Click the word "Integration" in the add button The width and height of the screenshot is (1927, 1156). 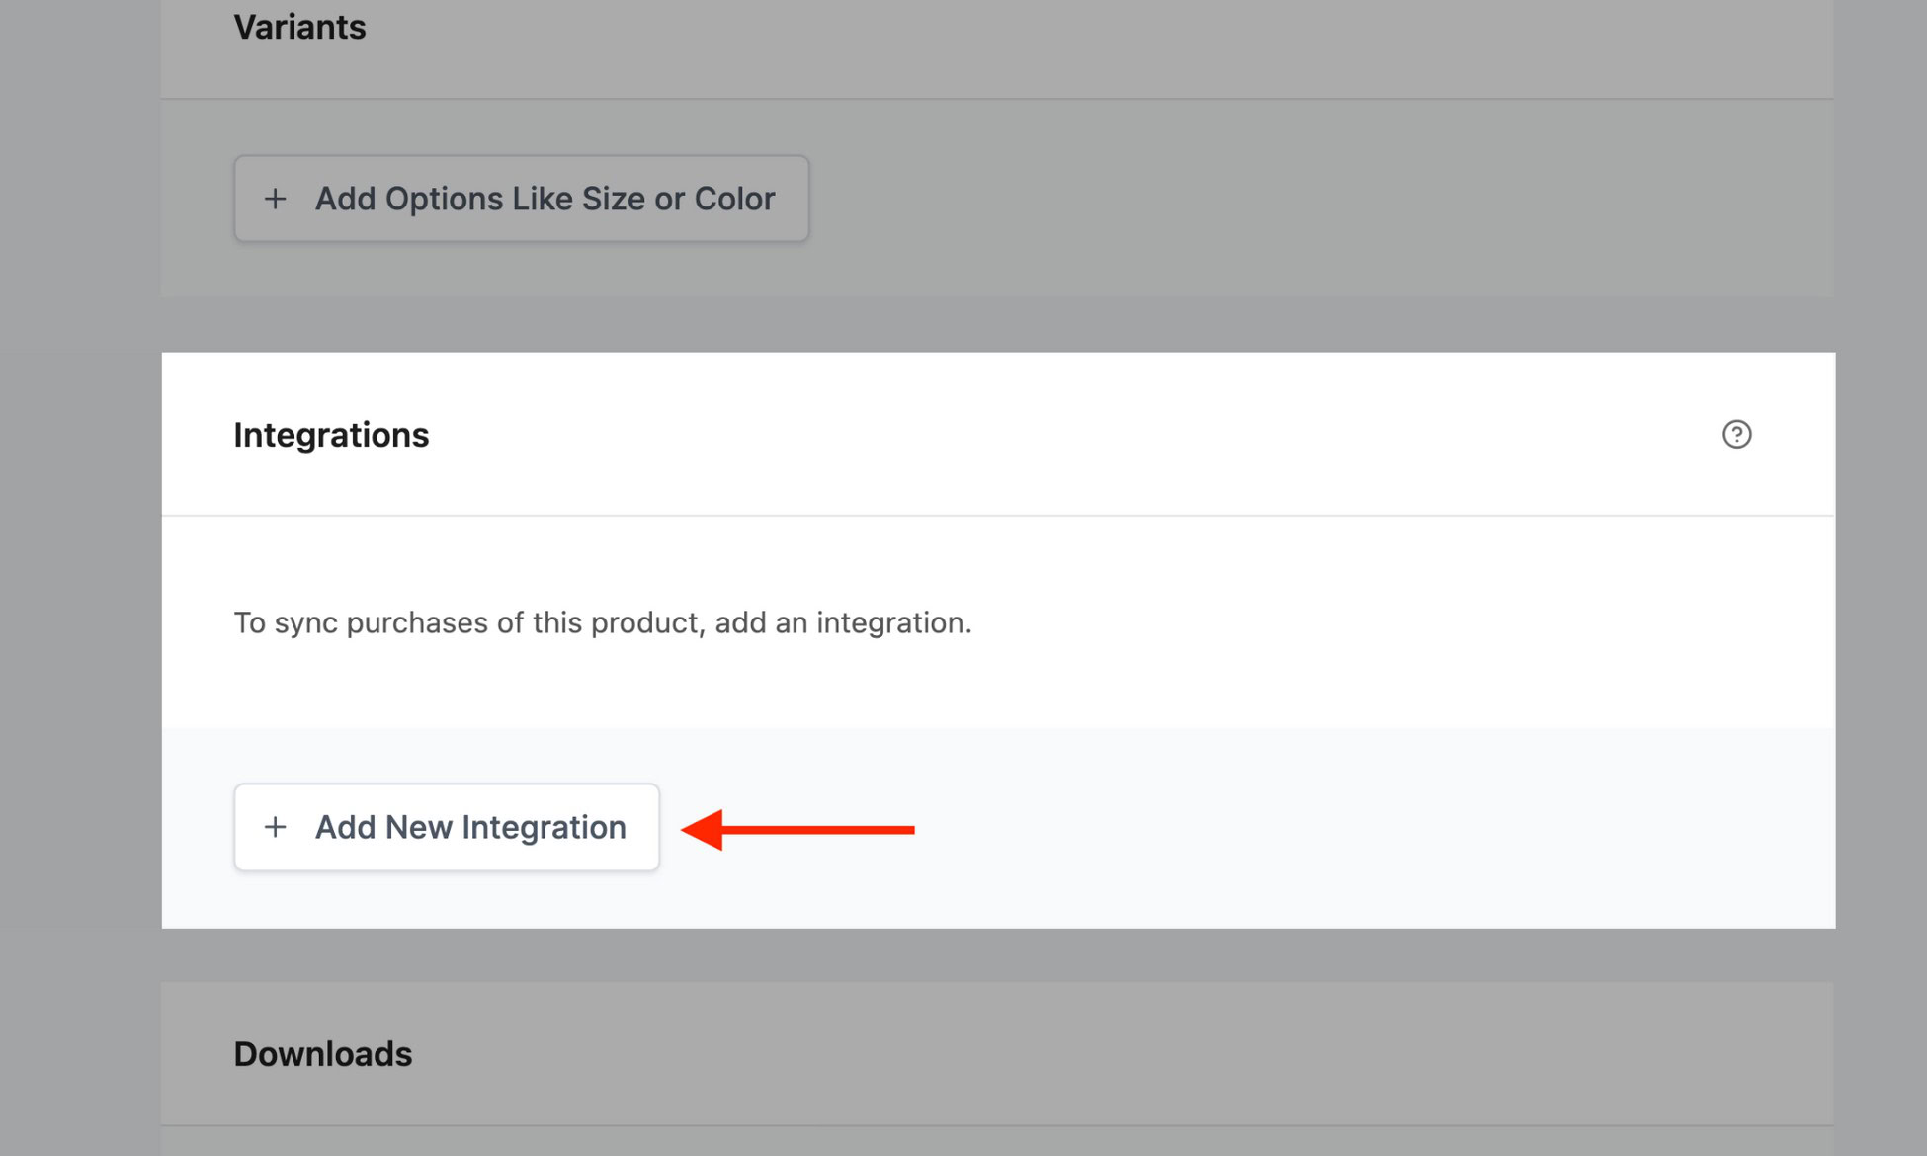pyautogui.click(x=544, y=827)
